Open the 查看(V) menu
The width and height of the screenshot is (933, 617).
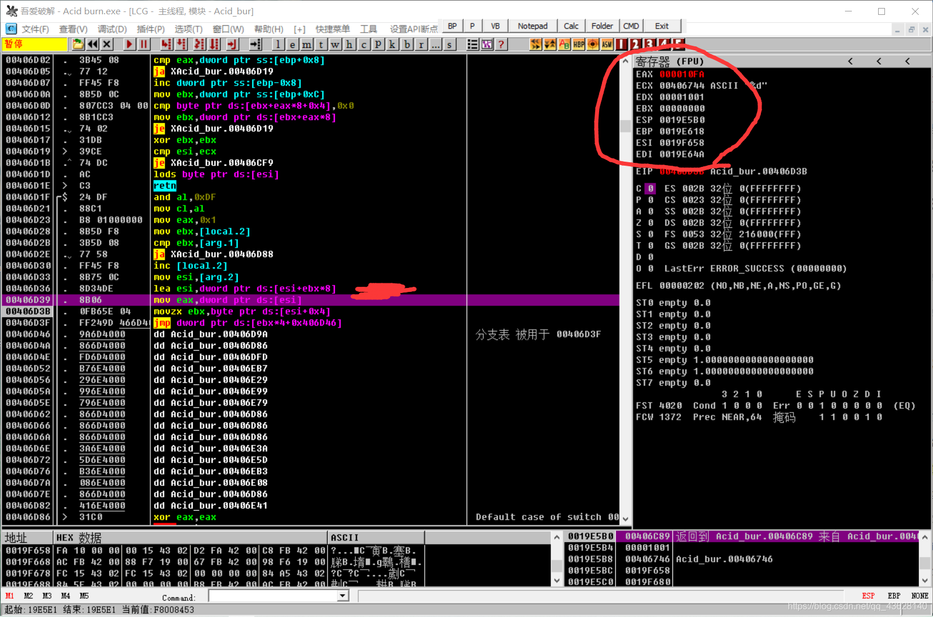click(x=73, y=29)
